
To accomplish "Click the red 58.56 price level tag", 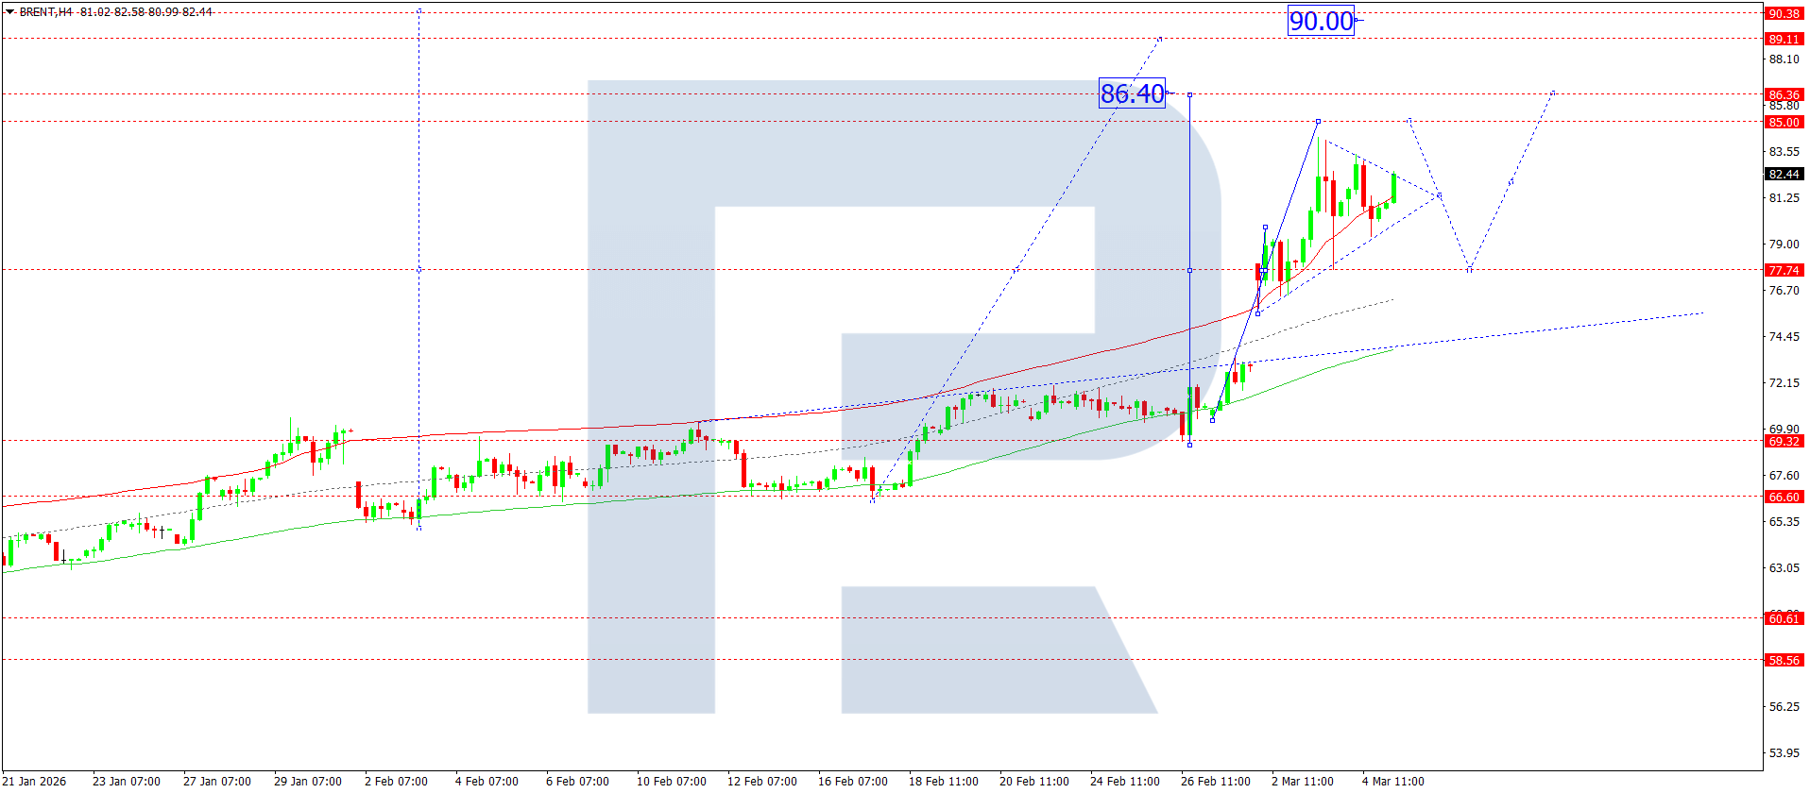I will (x=1784, y=660).
